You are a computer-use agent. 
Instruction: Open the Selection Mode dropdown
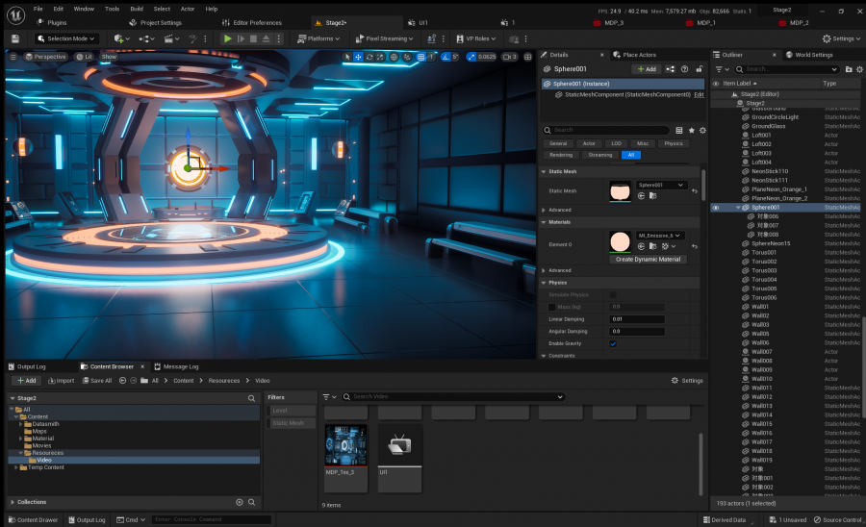pyautogui.click(x=65, y=38)
